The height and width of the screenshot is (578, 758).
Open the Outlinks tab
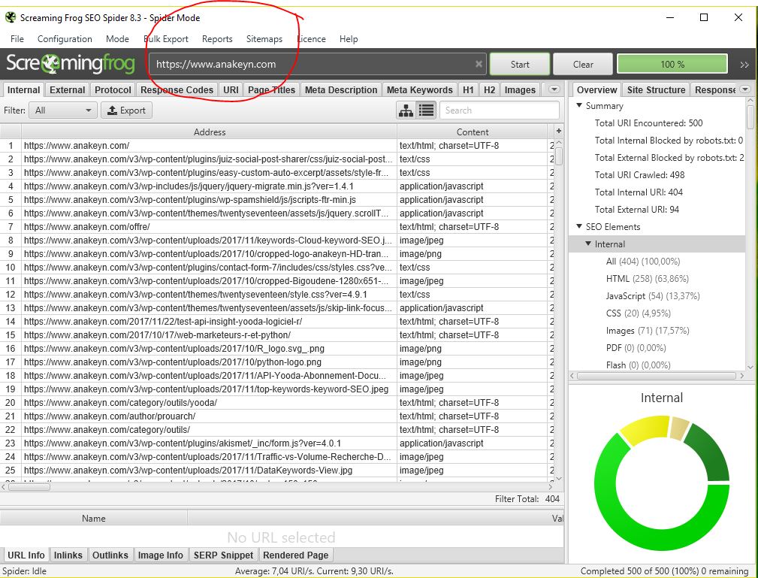[110, 555]
